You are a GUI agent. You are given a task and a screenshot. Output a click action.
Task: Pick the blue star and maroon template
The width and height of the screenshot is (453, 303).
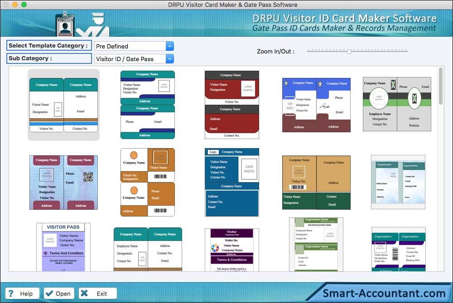coord(316,105)
